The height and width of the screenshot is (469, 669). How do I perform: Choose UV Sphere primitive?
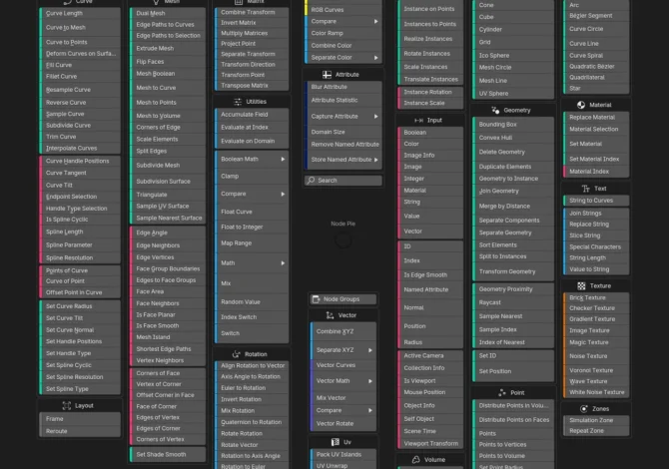point(513,94)
